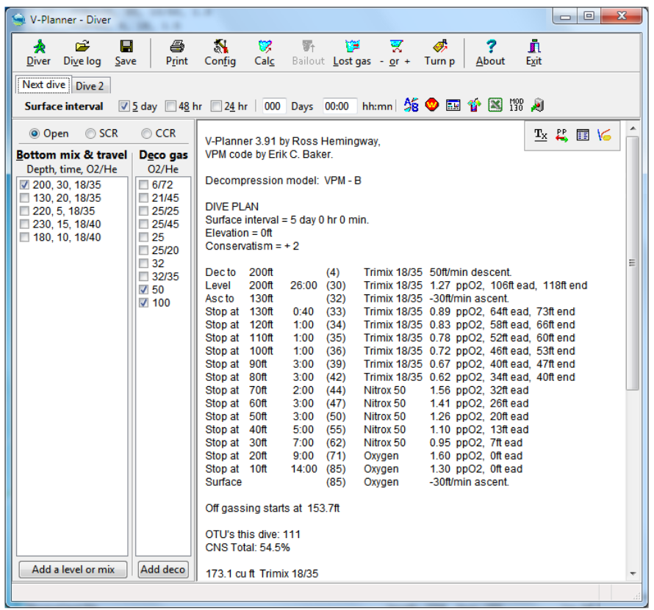The height and width of the screenshot is (610, 654).
Task: Select the SCR circuit mode
Action: tap(90, 134)
